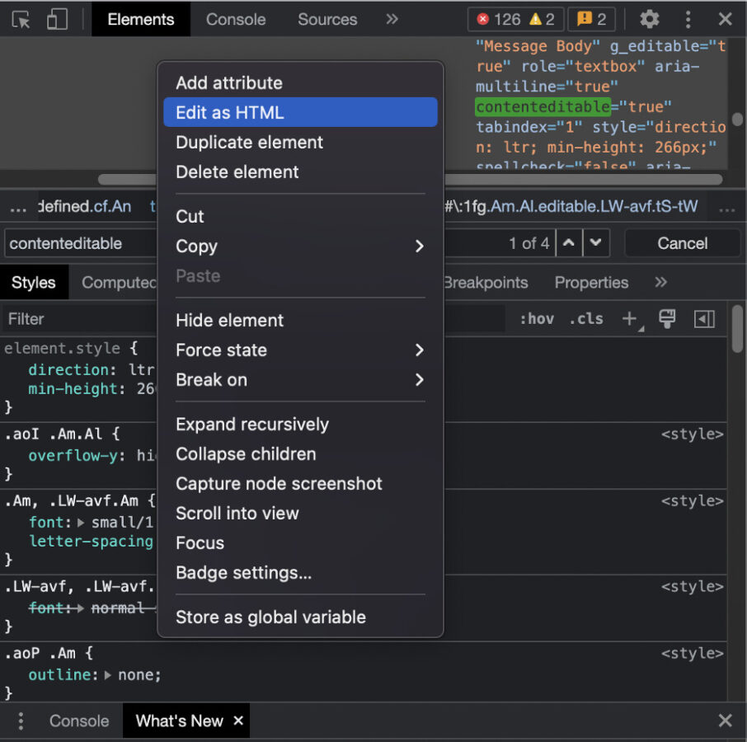Toggle the device toolbar icon

56,20
